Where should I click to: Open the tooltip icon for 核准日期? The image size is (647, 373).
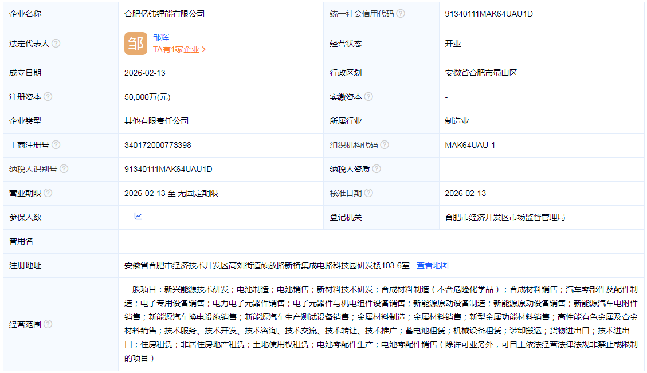click(370, 193)
